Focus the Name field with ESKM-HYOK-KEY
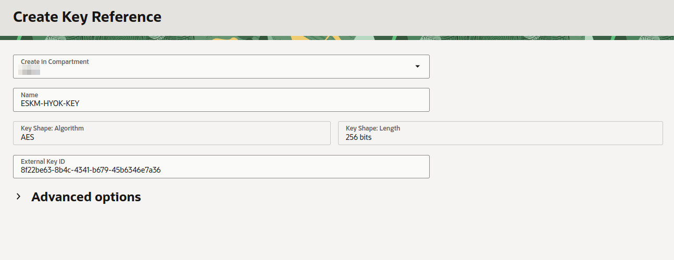This screenshot has height=260, width=674. pos(221,100)
